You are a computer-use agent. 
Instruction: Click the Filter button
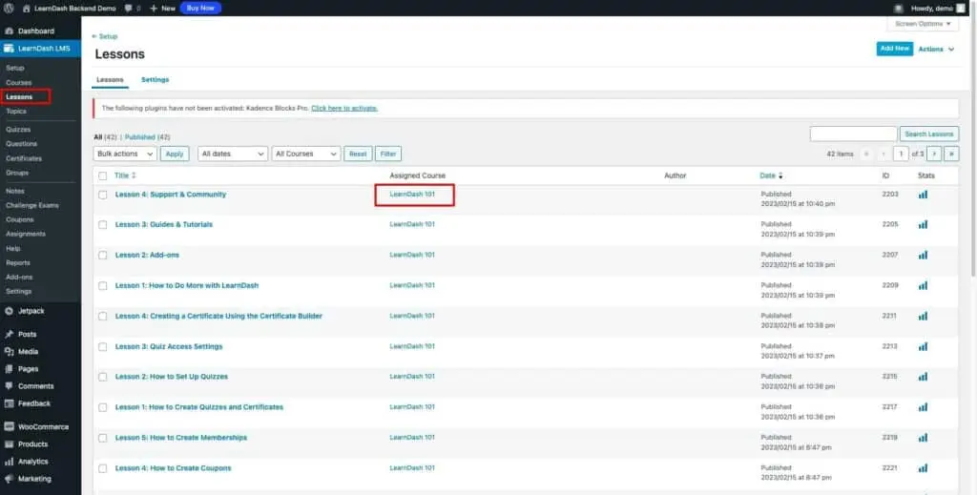coord(388,154)
